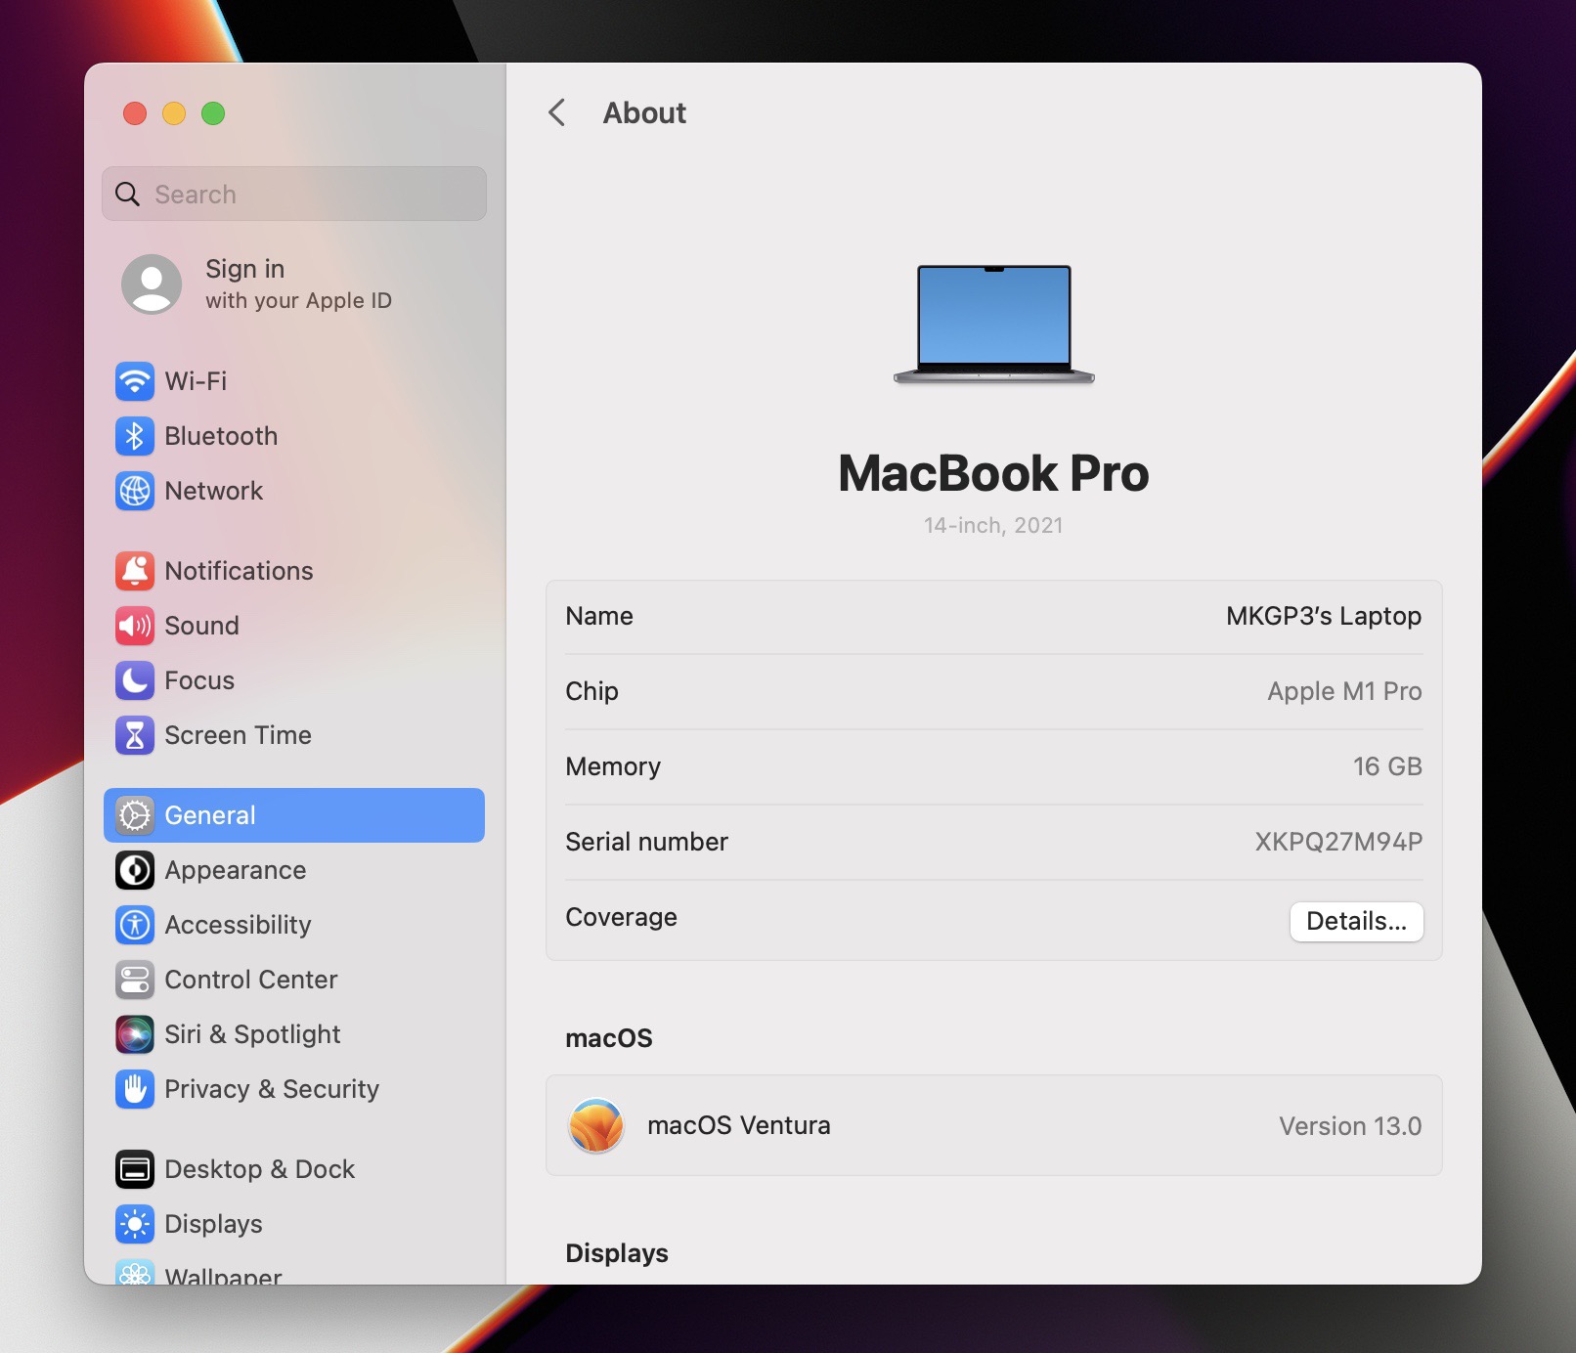Select the Network globe icon

click(135, 491)
